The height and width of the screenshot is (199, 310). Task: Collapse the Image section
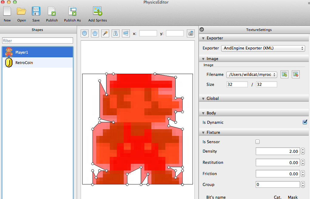tap(203, 59)
